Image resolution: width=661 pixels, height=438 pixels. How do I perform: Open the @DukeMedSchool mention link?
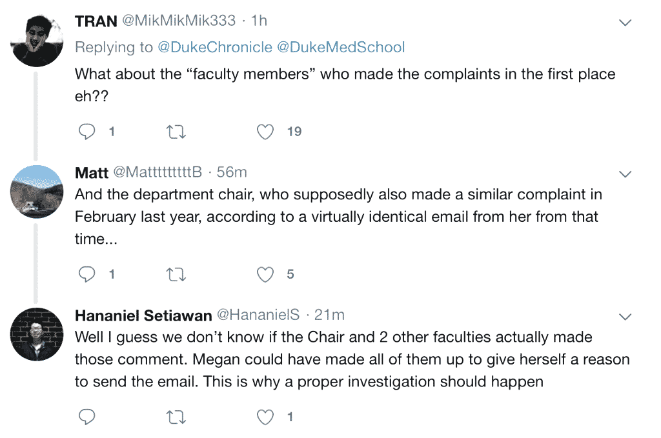[341, 47]
